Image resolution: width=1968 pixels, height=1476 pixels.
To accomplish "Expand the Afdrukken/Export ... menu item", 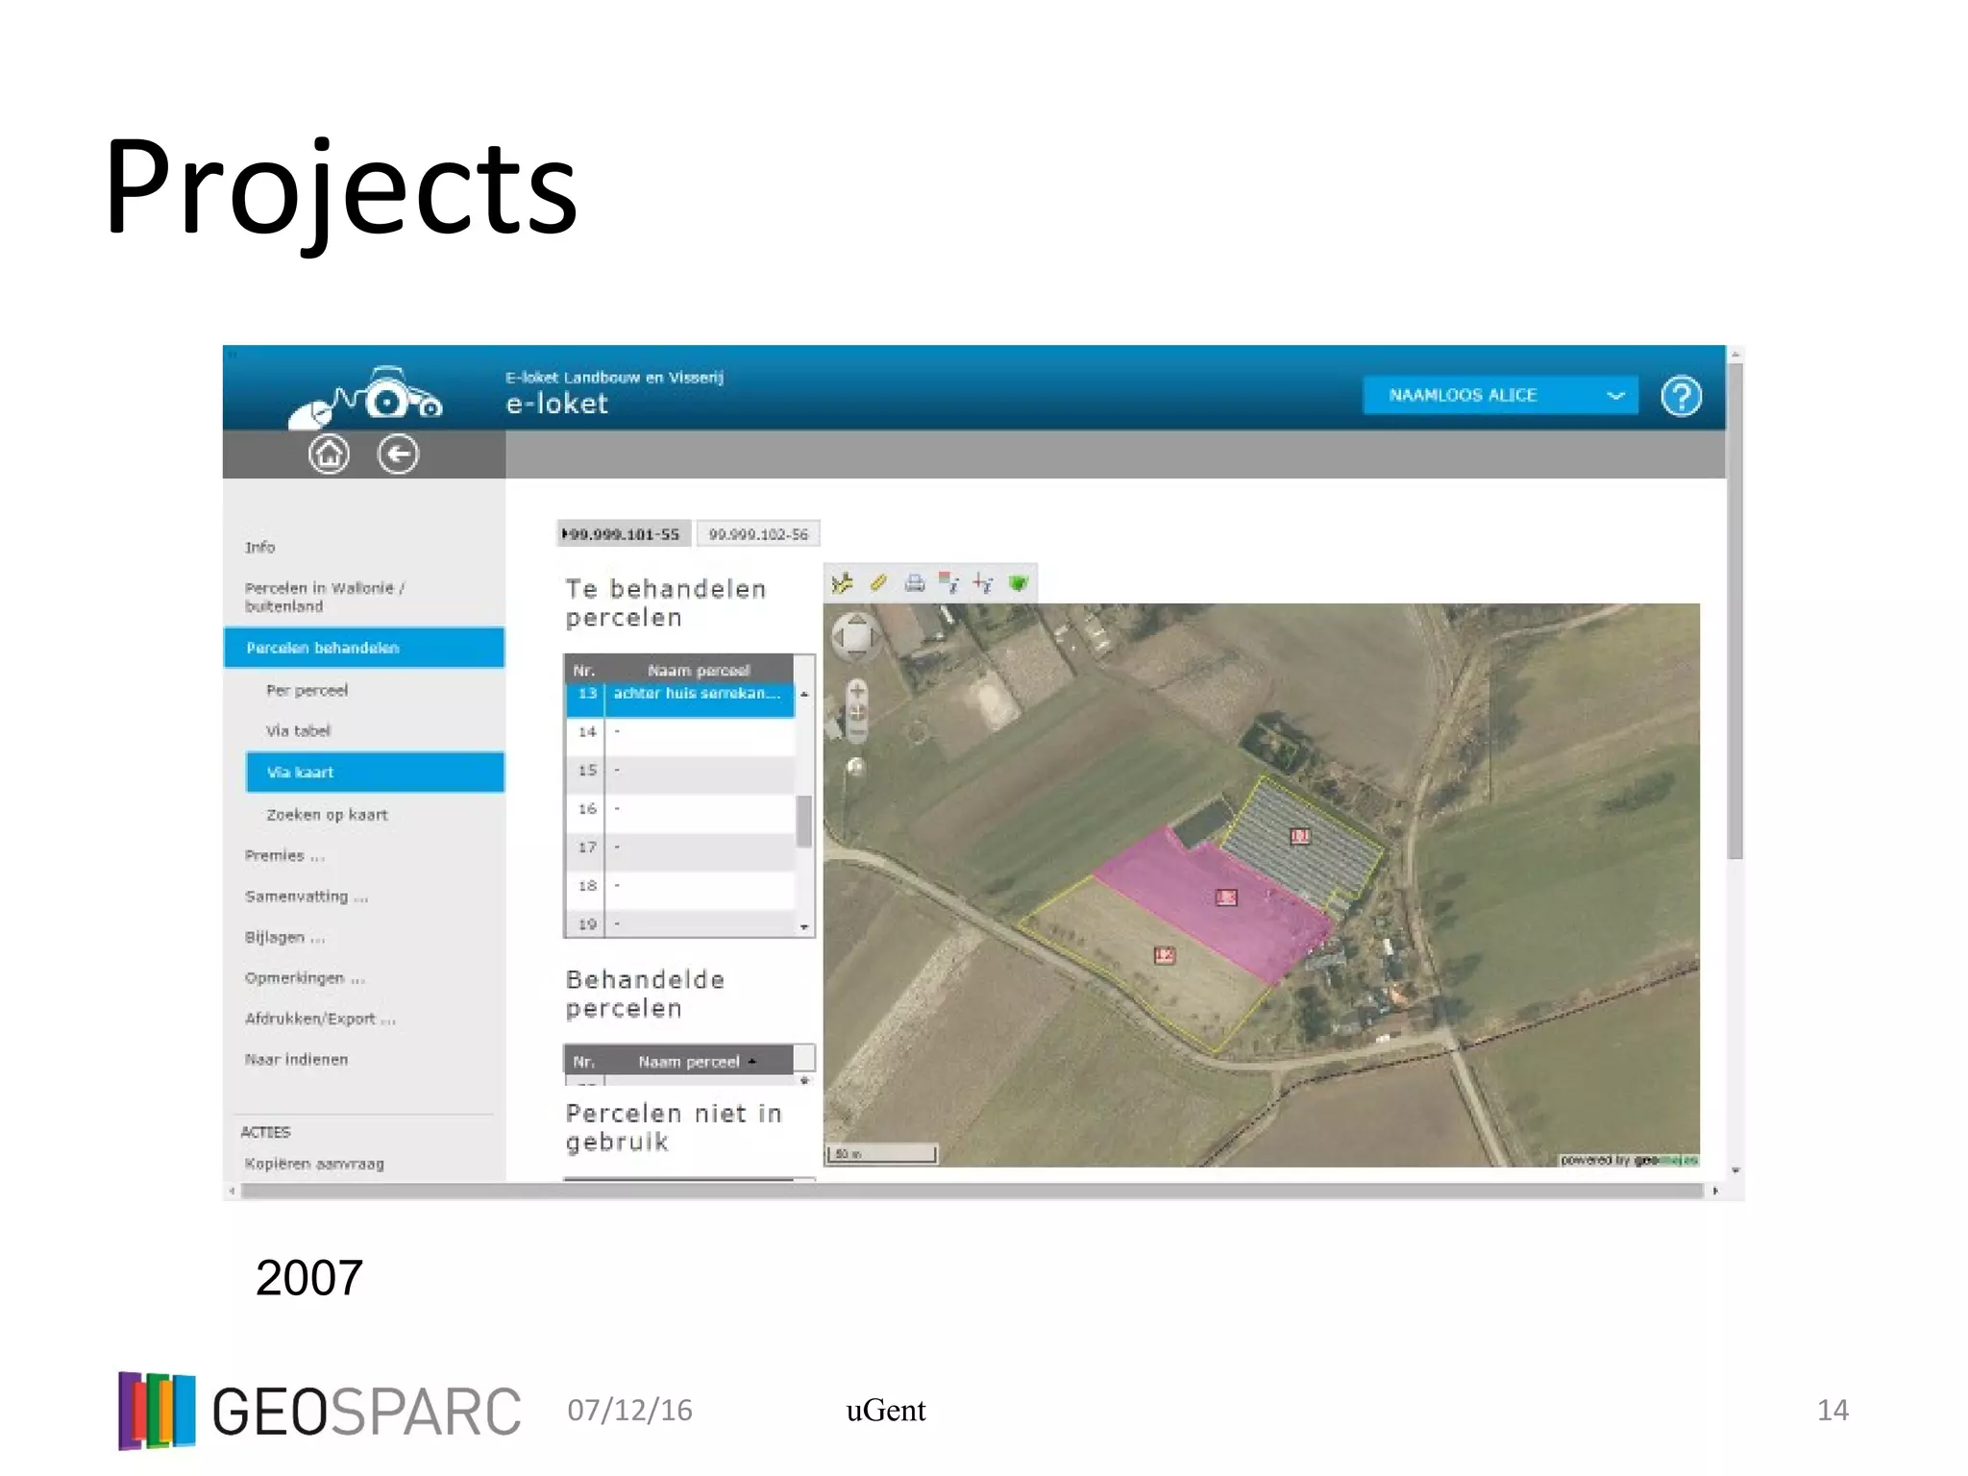I will [320, 1019].
